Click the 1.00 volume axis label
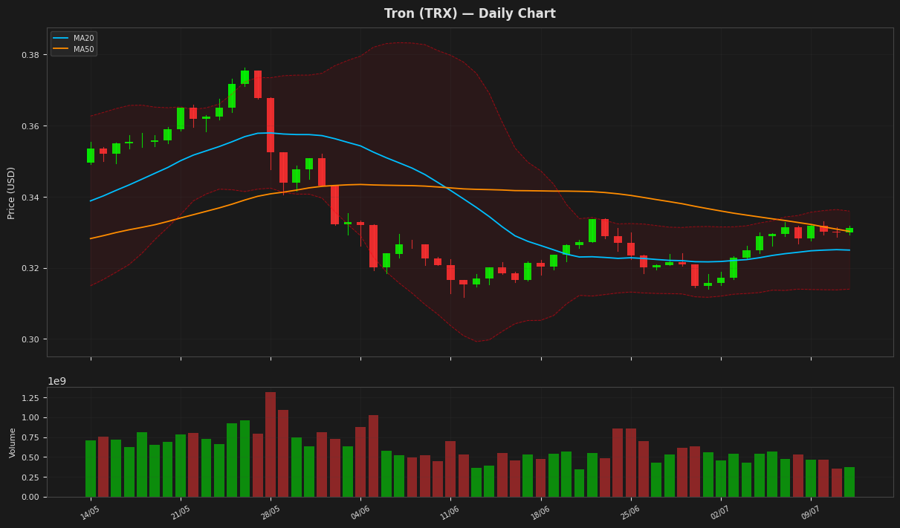 coord(30,417)
